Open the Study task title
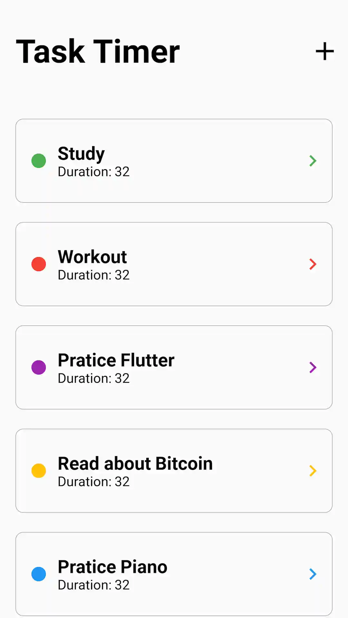 click(81, 153)
